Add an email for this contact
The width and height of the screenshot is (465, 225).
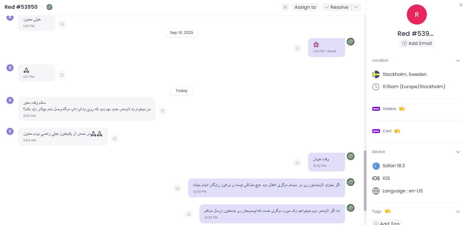click(417, 43)
